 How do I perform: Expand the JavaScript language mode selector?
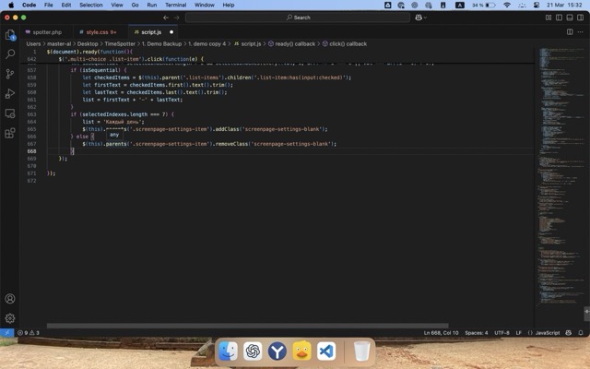548,332
